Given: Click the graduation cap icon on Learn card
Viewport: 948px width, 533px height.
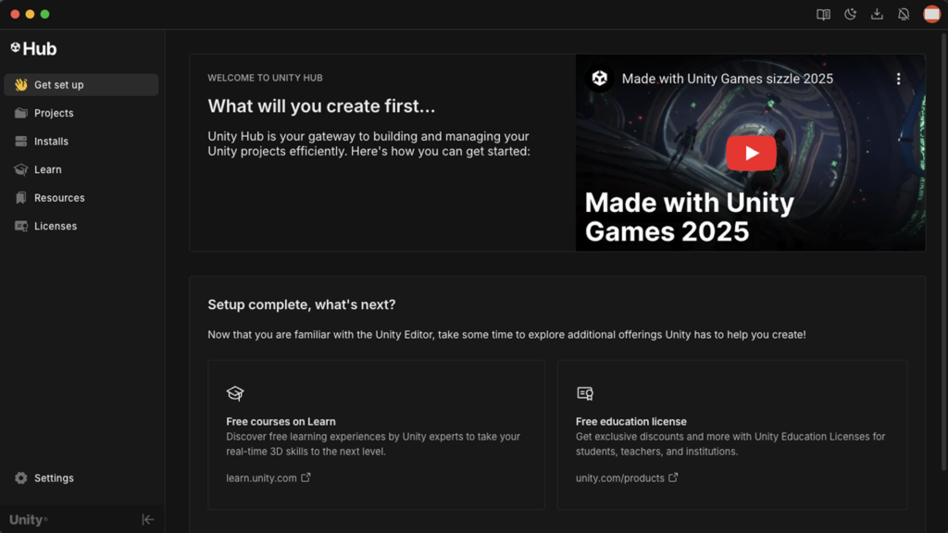Looking at the screenshot, I should point(235,393).
